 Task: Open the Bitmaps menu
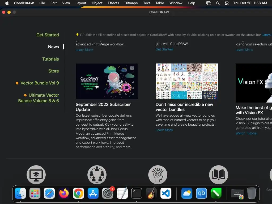pyautogui.click(x=131, y=3)
